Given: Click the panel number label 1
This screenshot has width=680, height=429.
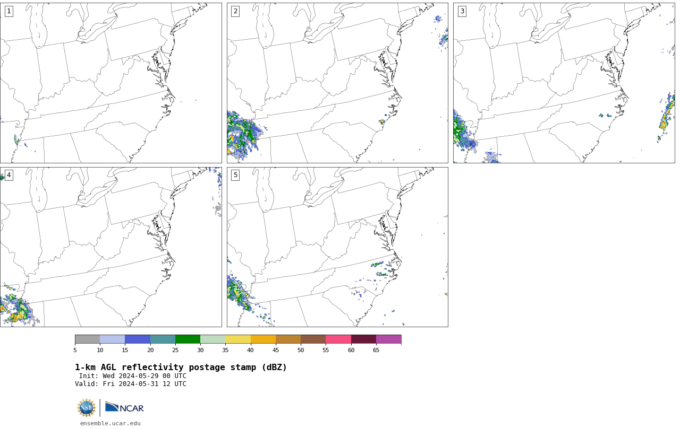Looking at the screenshot, I should pyautogui.click(x=8, y=11).
